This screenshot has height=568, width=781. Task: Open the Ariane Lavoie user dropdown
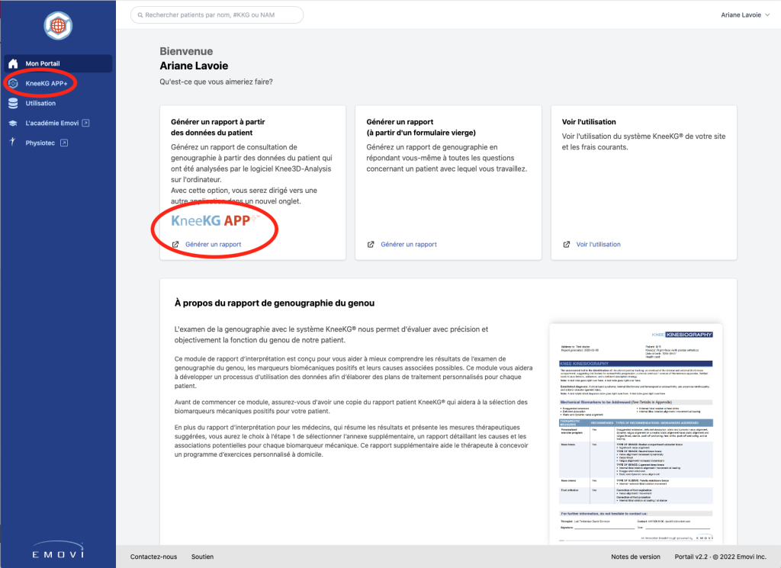[x=745, y=15]
